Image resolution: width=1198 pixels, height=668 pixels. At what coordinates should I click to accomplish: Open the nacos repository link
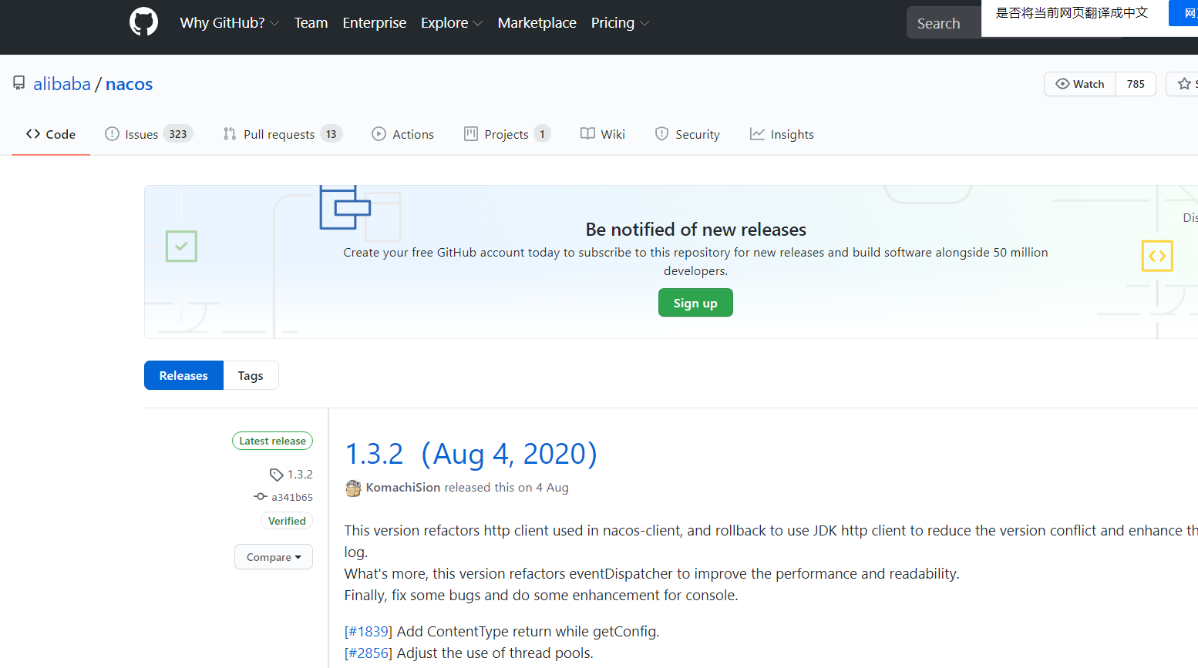(129, 84)
